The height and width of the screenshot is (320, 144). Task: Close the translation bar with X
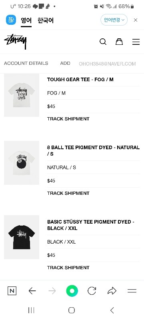(x=136, y=20)
